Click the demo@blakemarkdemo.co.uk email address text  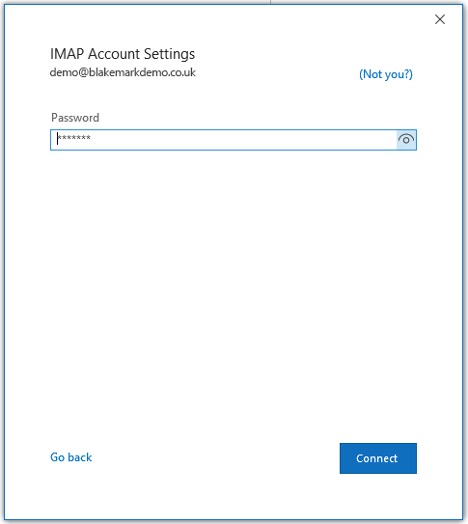123,72
